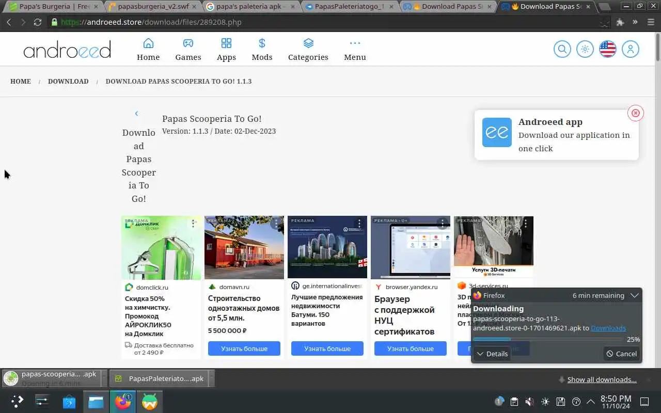Viewport: 661px width, 413px height.
Task: Open the ge.internationalinvest ad image
Action: tap(327, 248)
